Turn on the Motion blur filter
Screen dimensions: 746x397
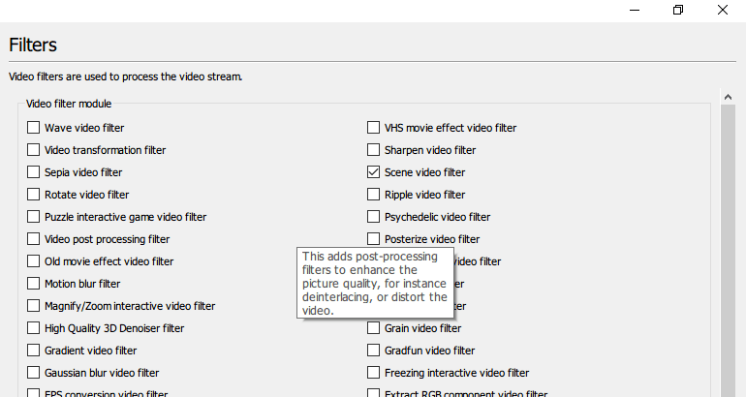click(x=33, y=284)
